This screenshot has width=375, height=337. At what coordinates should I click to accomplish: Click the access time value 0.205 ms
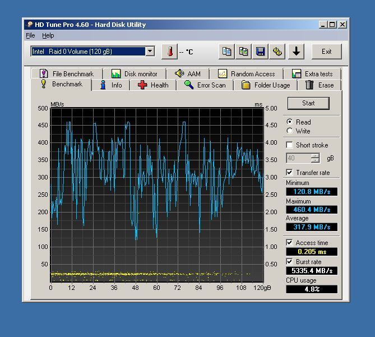[312, 252]
